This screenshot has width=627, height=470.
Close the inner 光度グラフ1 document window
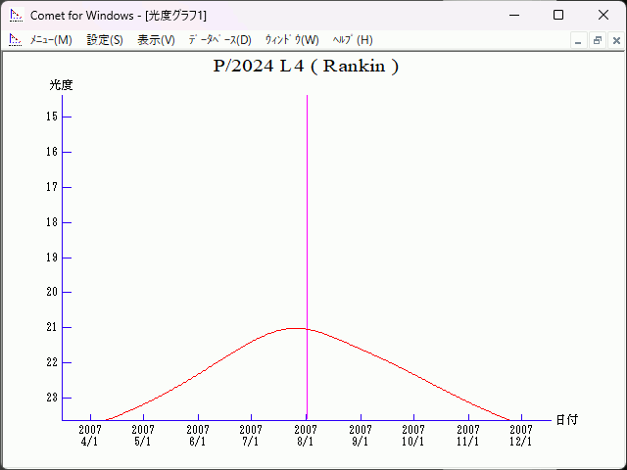point(615,40)
